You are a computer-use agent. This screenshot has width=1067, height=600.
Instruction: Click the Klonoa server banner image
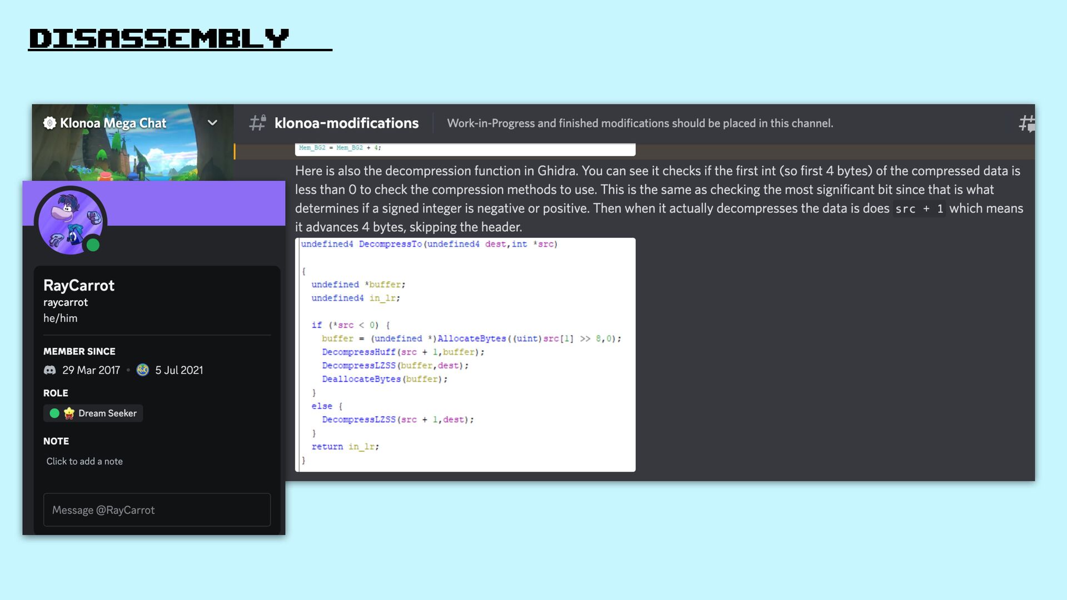(132, 158)
